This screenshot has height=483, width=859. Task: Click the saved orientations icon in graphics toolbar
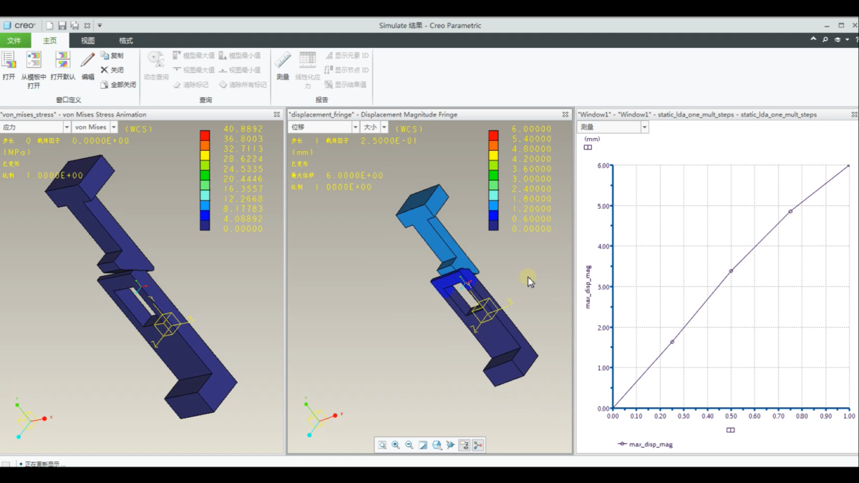pyautogui.click(x=437, y=445)
